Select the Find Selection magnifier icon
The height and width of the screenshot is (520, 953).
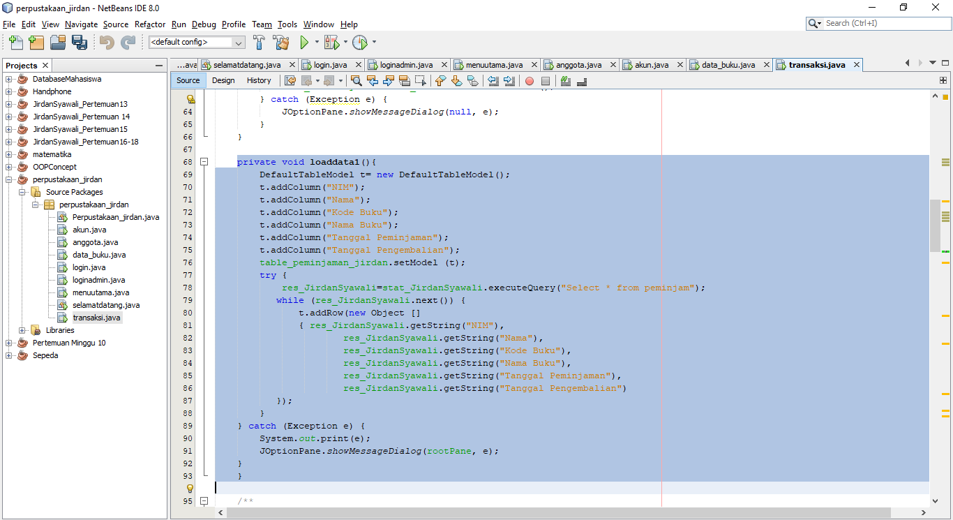tap(357, 80)
